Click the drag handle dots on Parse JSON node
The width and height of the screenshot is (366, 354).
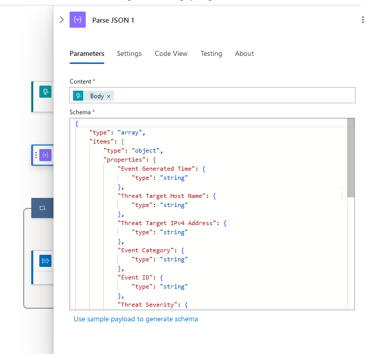(36, 156)
